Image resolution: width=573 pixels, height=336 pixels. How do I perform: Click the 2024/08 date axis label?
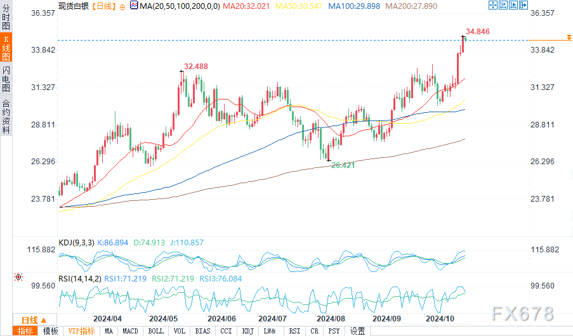pos(331,318)
